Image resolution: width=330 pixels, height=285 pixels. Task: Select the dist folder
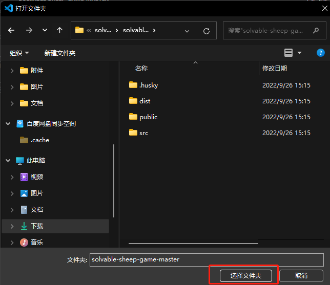pos(139,101)
